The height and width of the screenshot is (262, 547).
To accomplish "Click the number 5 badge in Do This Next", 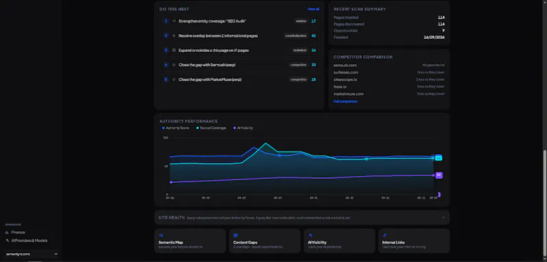I will 166,79.
